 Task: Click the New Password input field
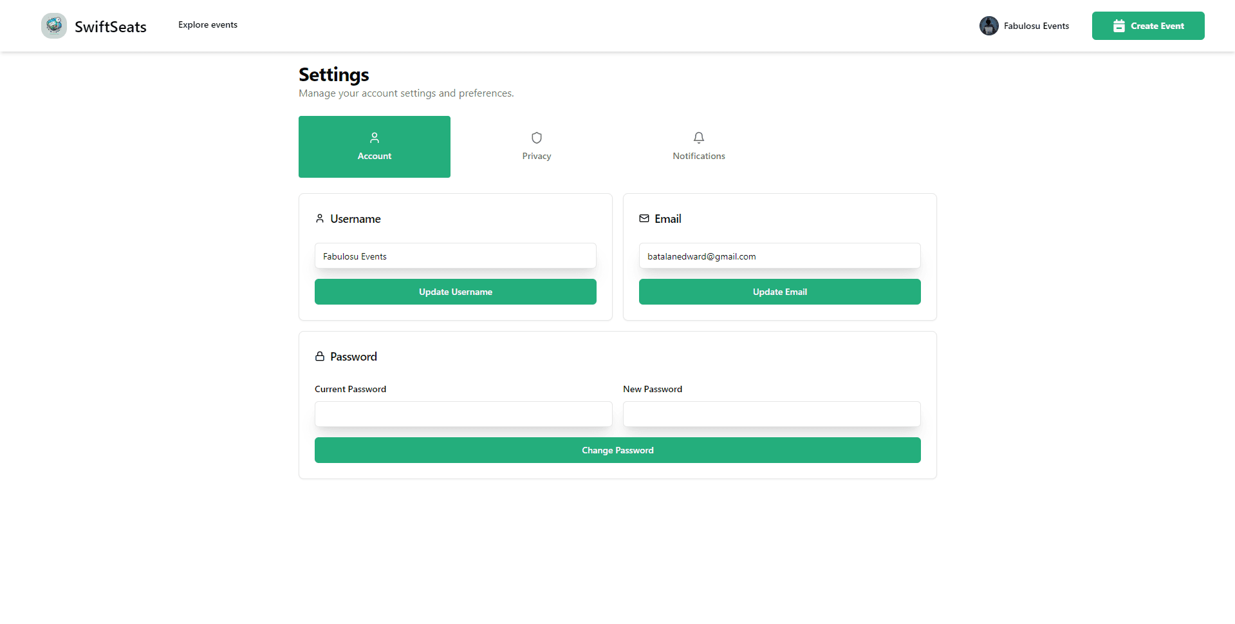(771, 414)
